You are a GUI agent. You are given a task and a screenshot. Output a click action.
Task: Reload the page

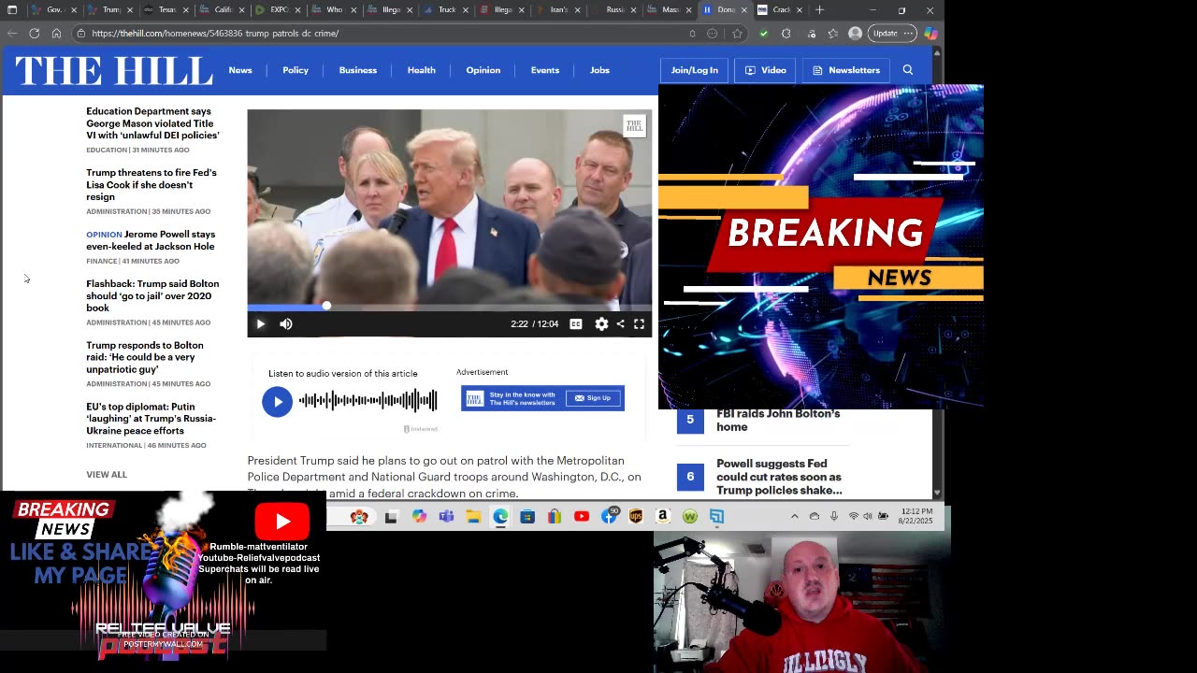pyautogui.click(x=35, y=34)
